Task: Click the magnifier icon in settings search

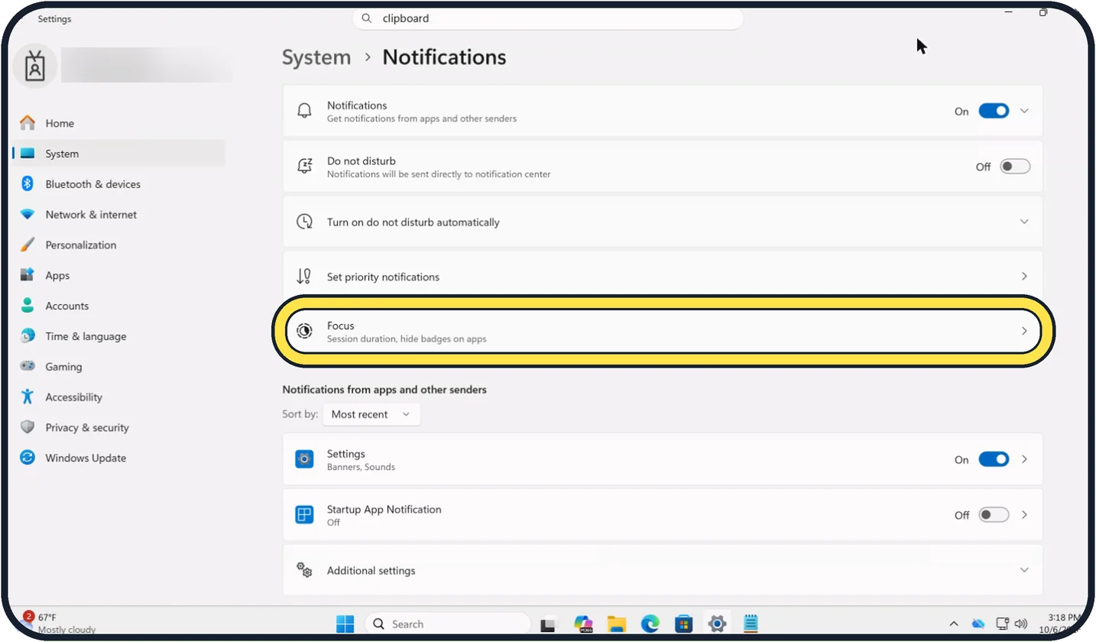Action: tap(367, 18)
